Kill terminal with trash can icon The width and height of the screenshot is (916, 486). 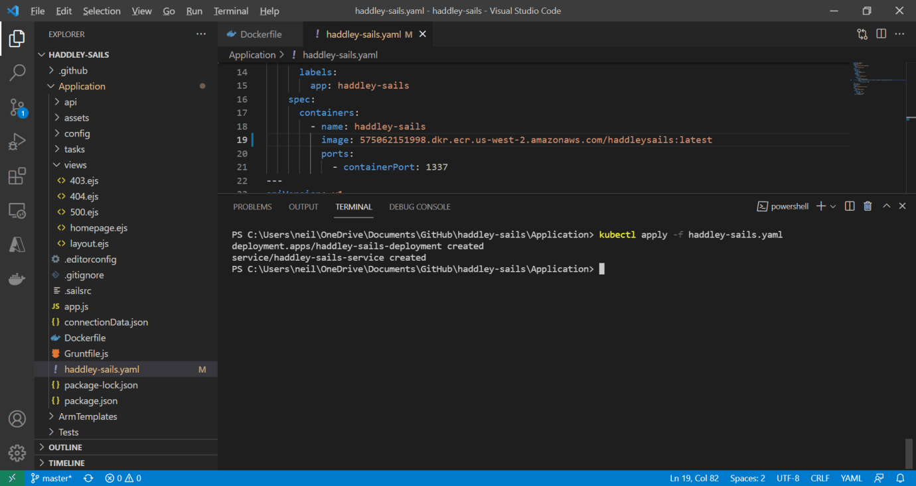[867, 206]
